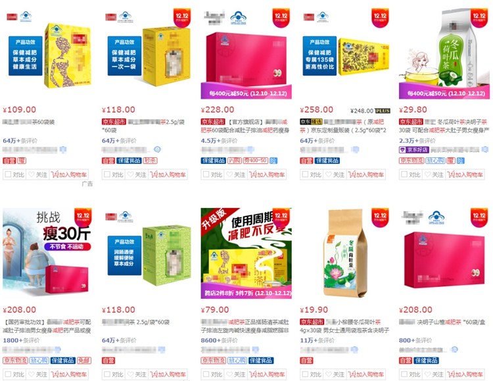This screenshot has width=493, height=381.
Task: Click shop chat icon under 11万+条评价
Action: (x=354, y=349)
